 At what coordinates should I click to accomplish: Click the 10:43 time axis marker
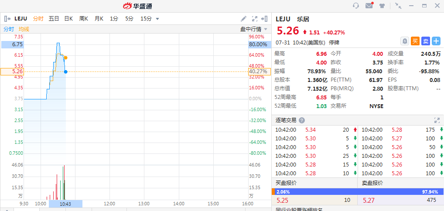65,204
